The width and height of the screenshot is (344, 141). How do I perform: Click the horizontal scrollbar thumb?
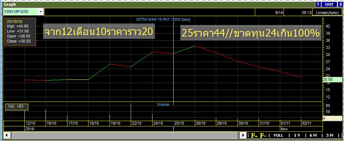[x=125, y=135]
